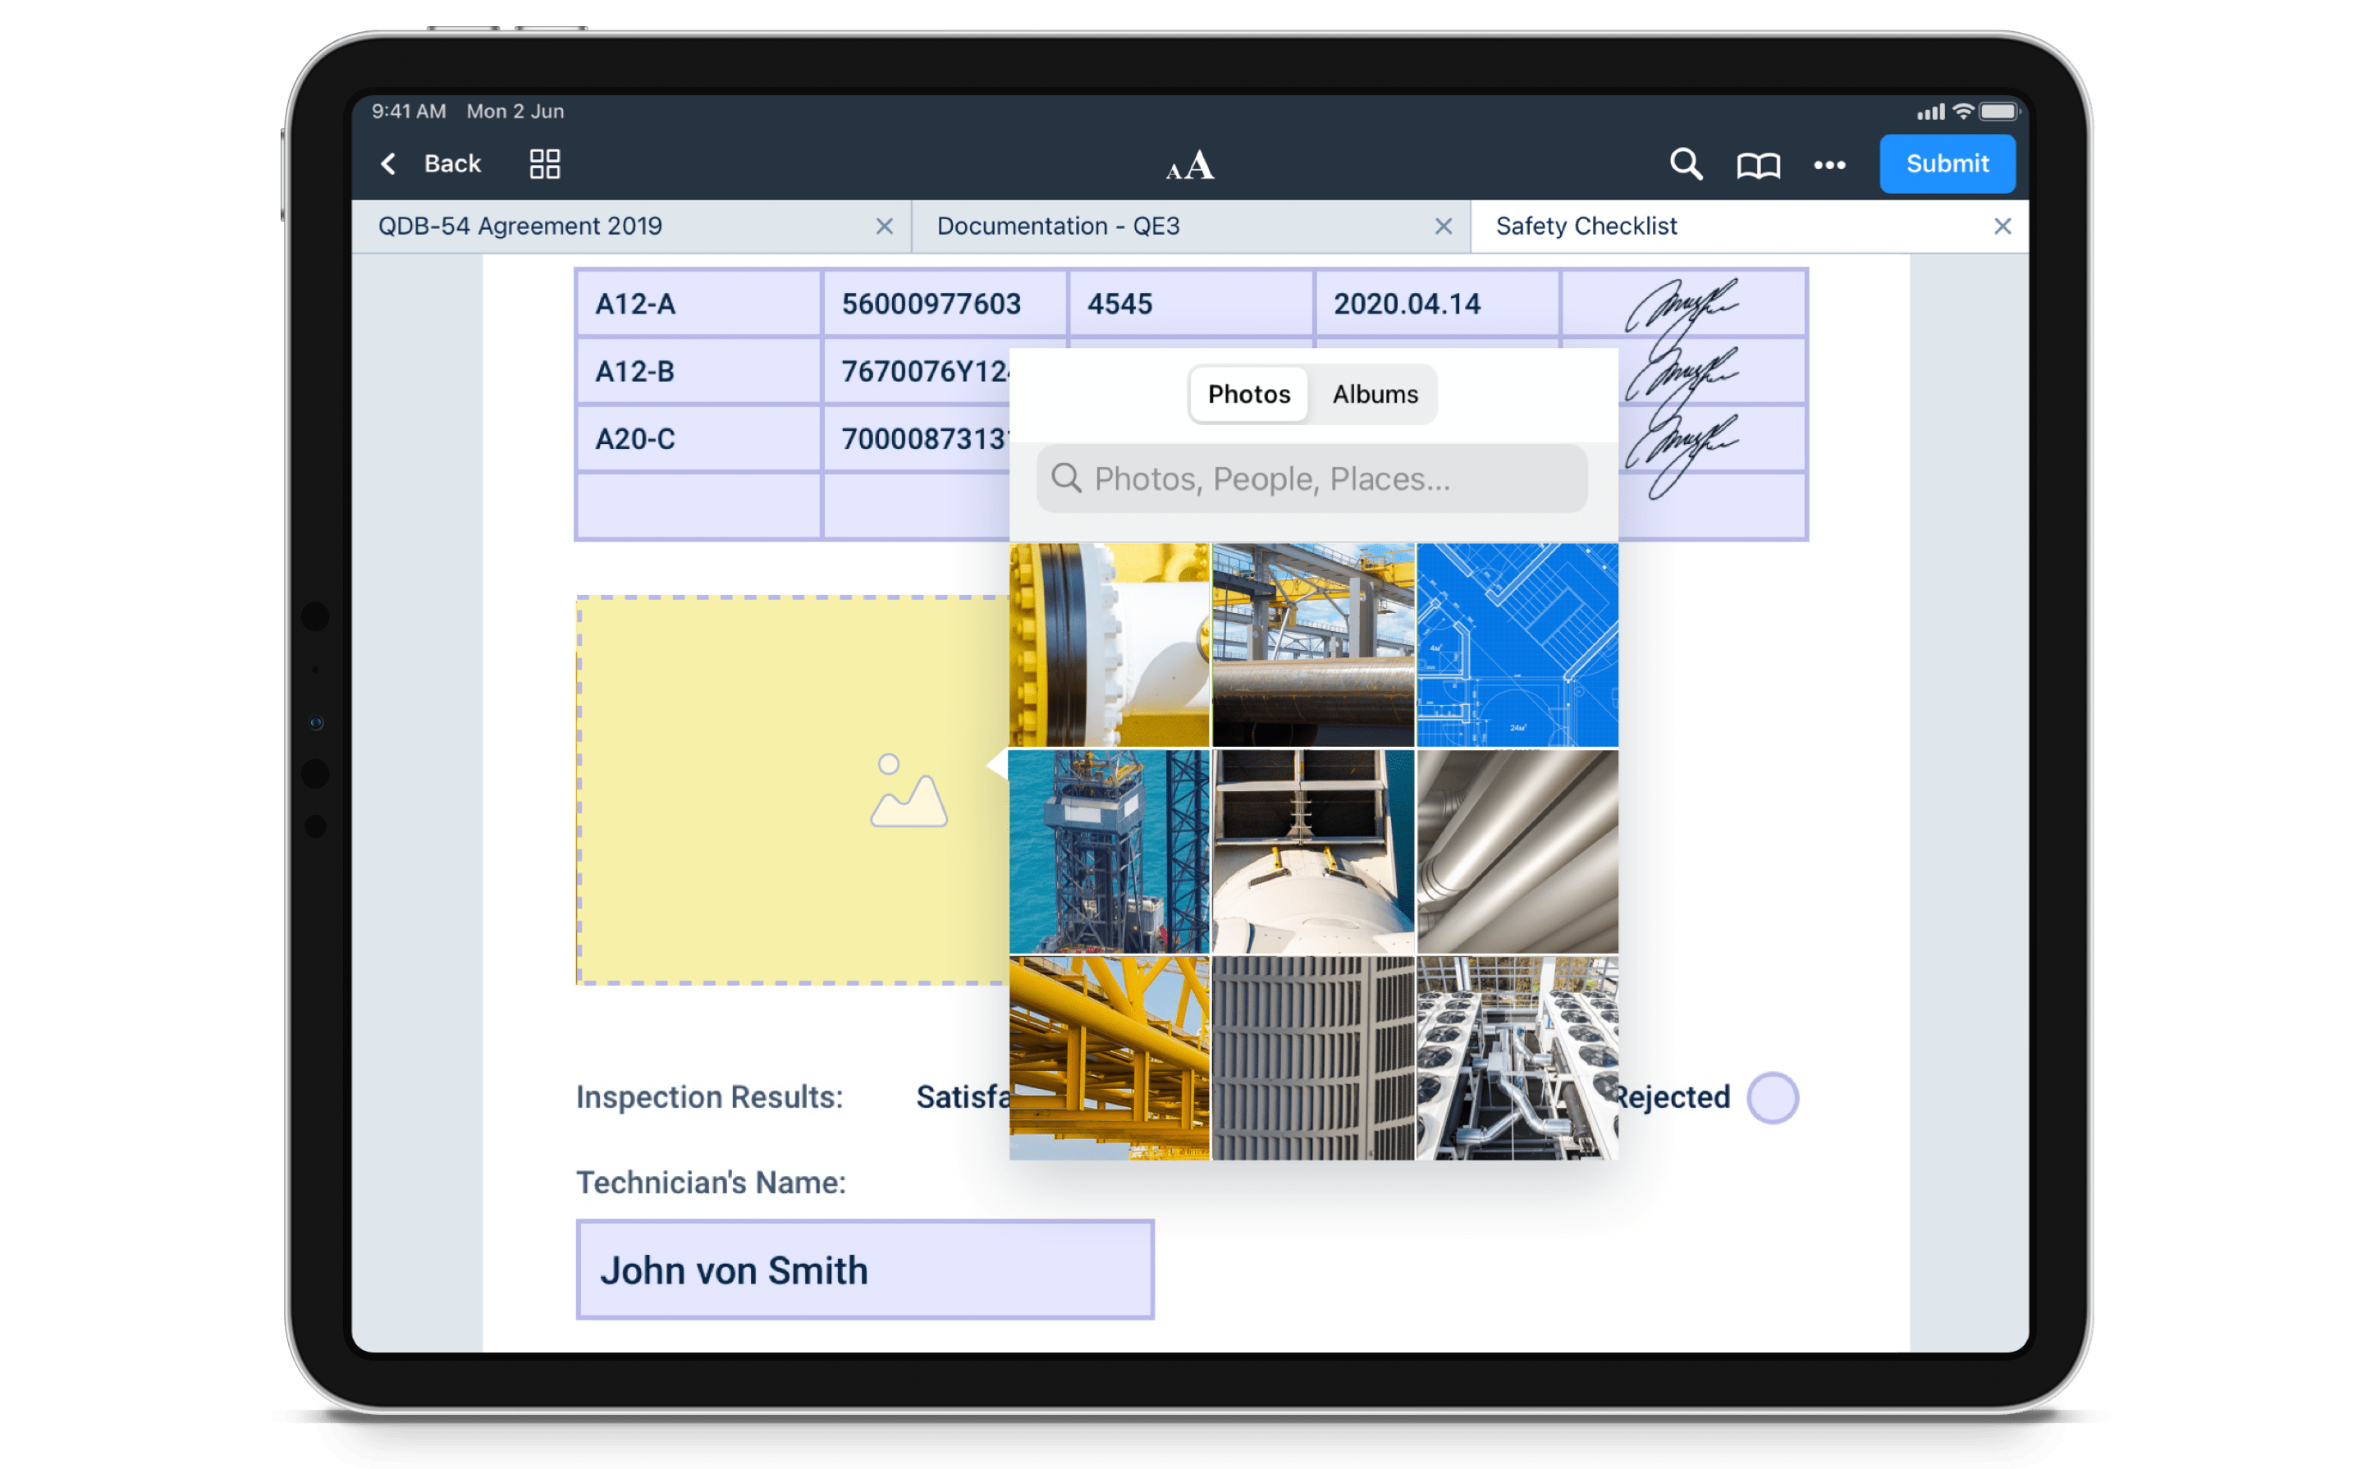Open the bookmarks book icon
This screenshot has height=1469, width=2380.
point(1757,165)
